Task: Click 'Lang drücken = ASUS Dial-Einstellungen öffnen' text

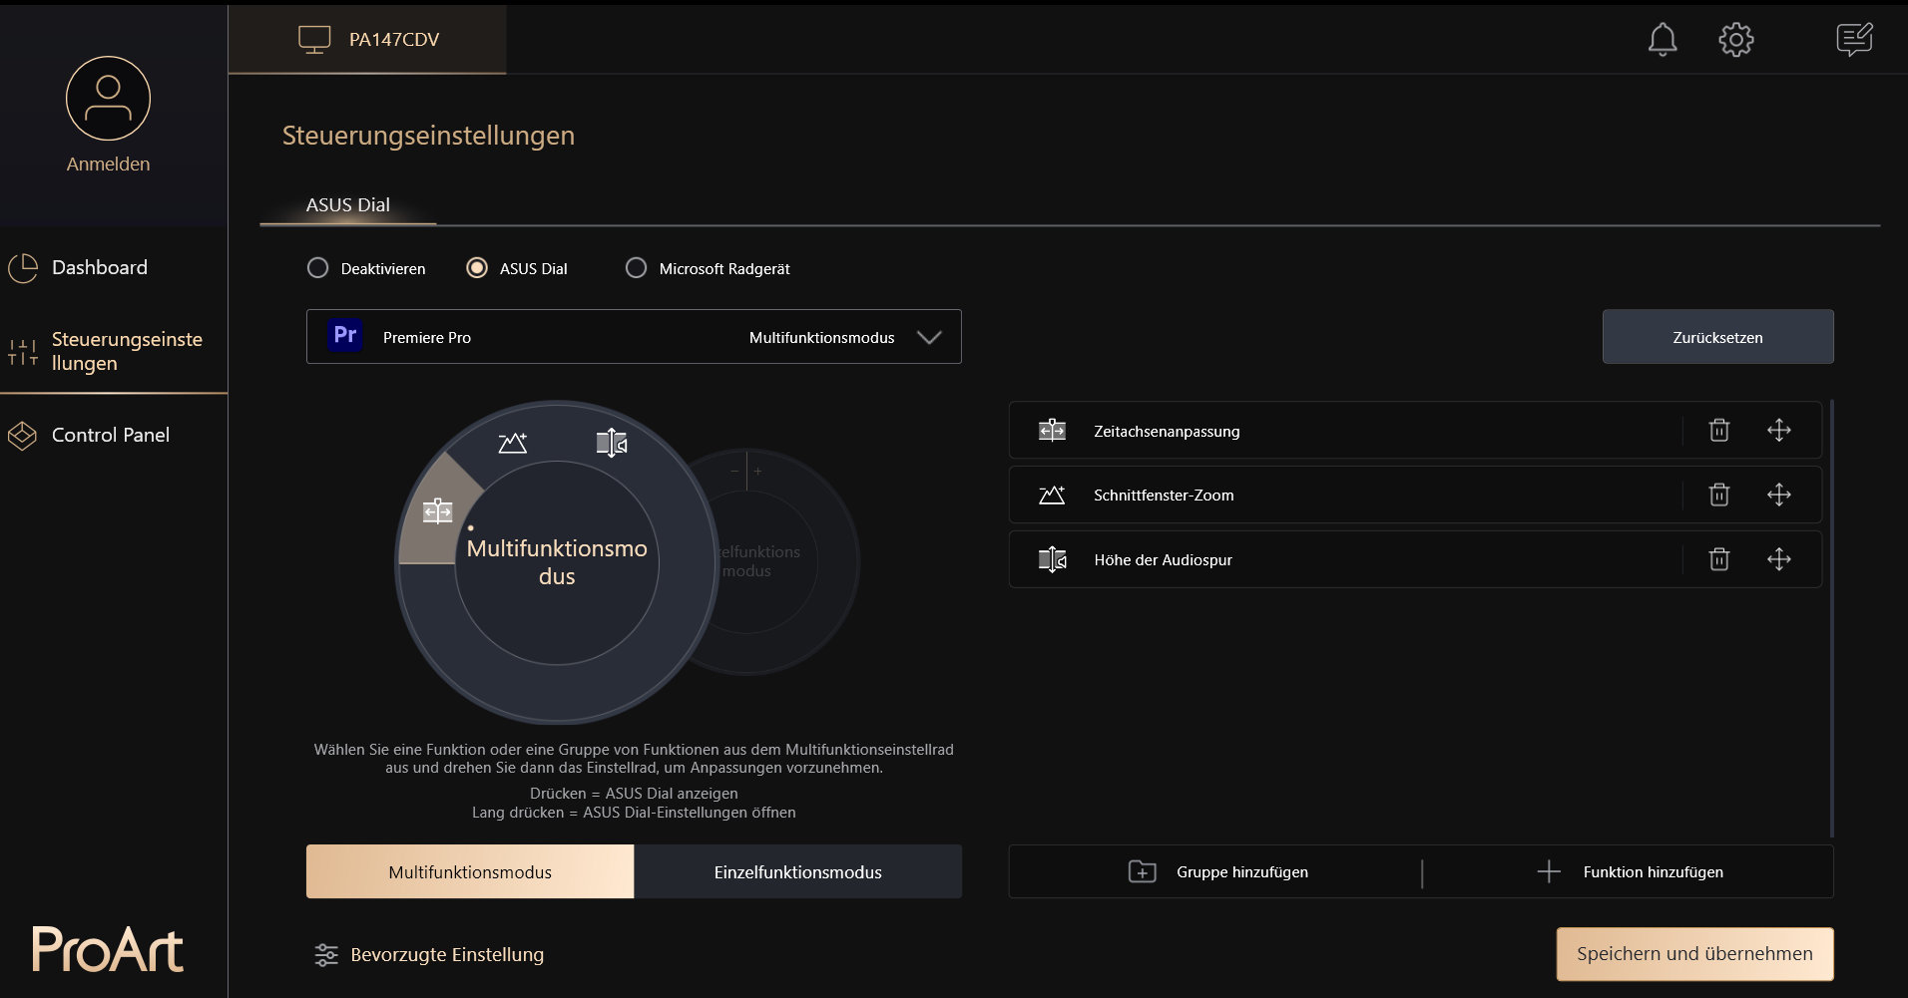Action: pyautogui.click(x=634, y=813)
